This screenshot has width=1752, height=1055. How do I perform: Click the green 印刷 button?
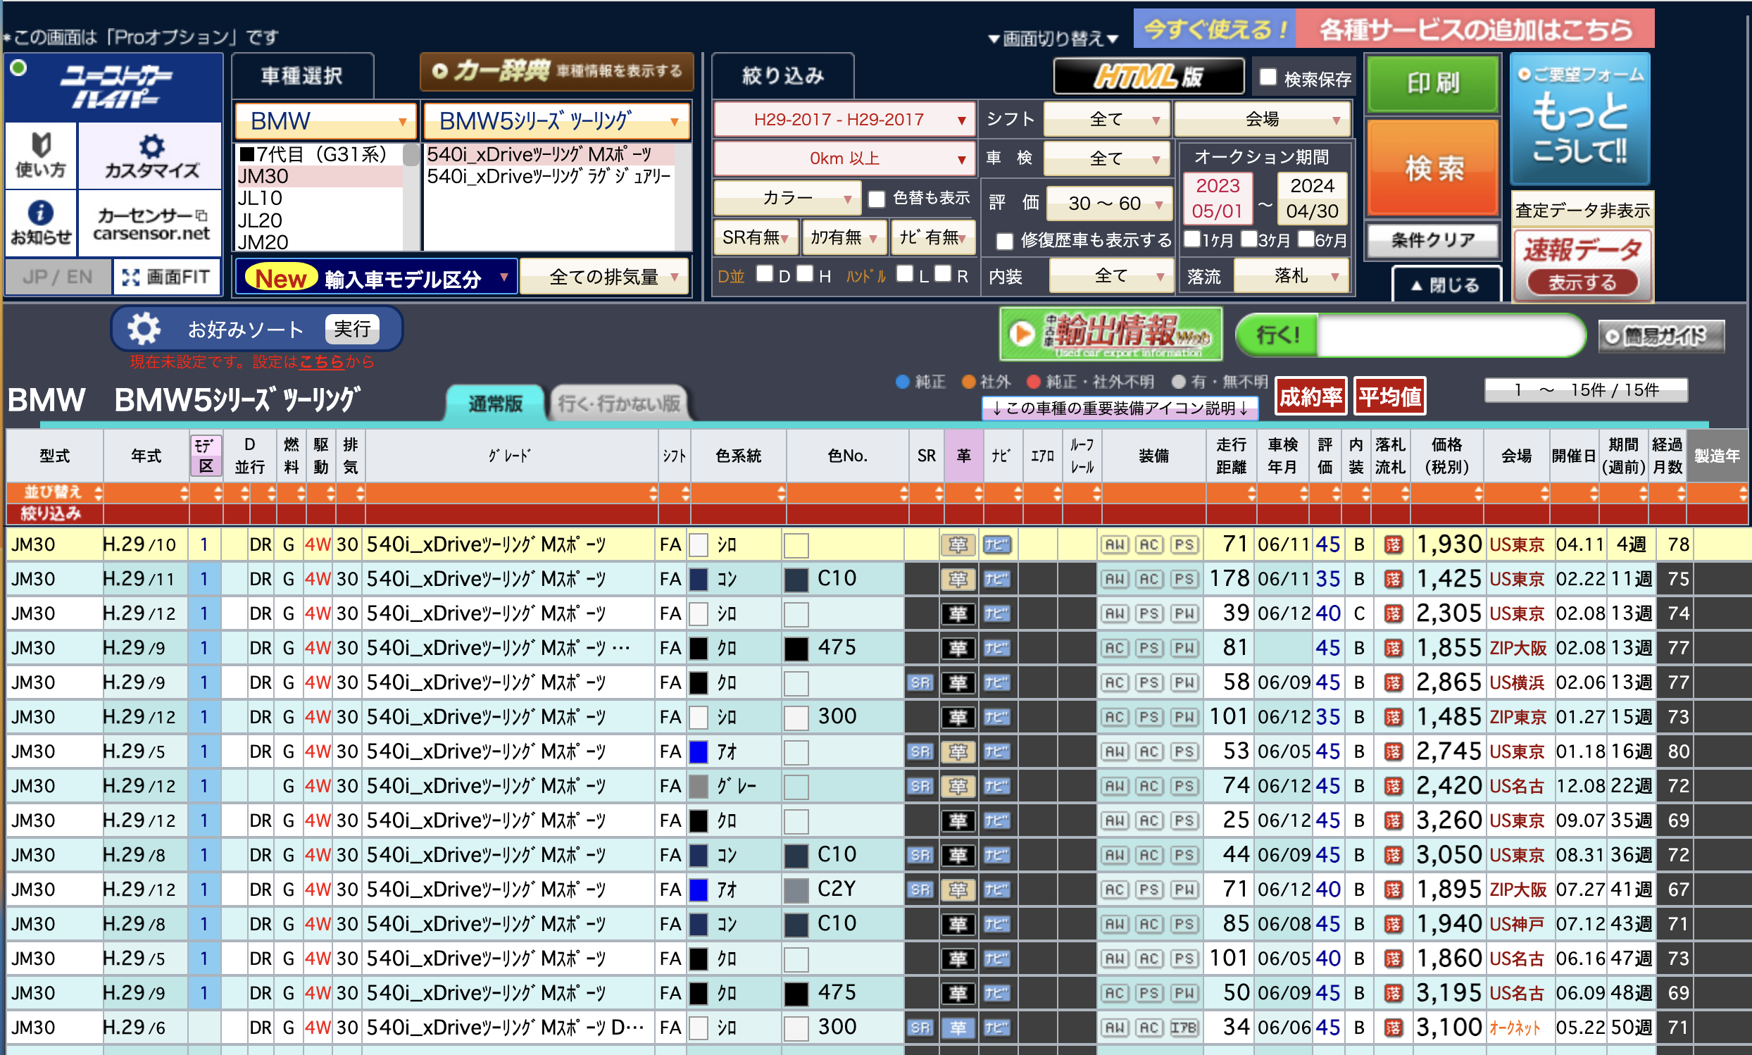[1434, 84]
